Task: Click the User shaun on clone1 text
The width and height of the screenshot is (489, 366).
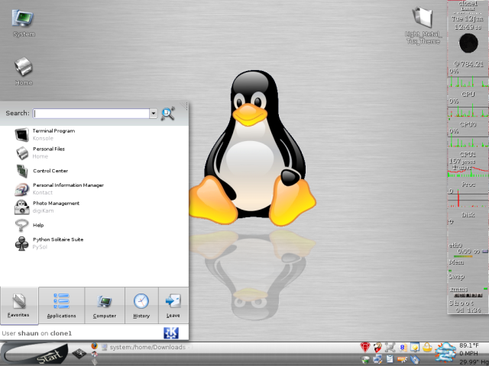Action: (37, 333)
